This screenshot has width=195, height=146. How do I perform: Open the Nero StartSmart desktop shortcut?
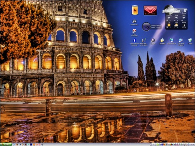pyautogui.click(x=134, y=33)
